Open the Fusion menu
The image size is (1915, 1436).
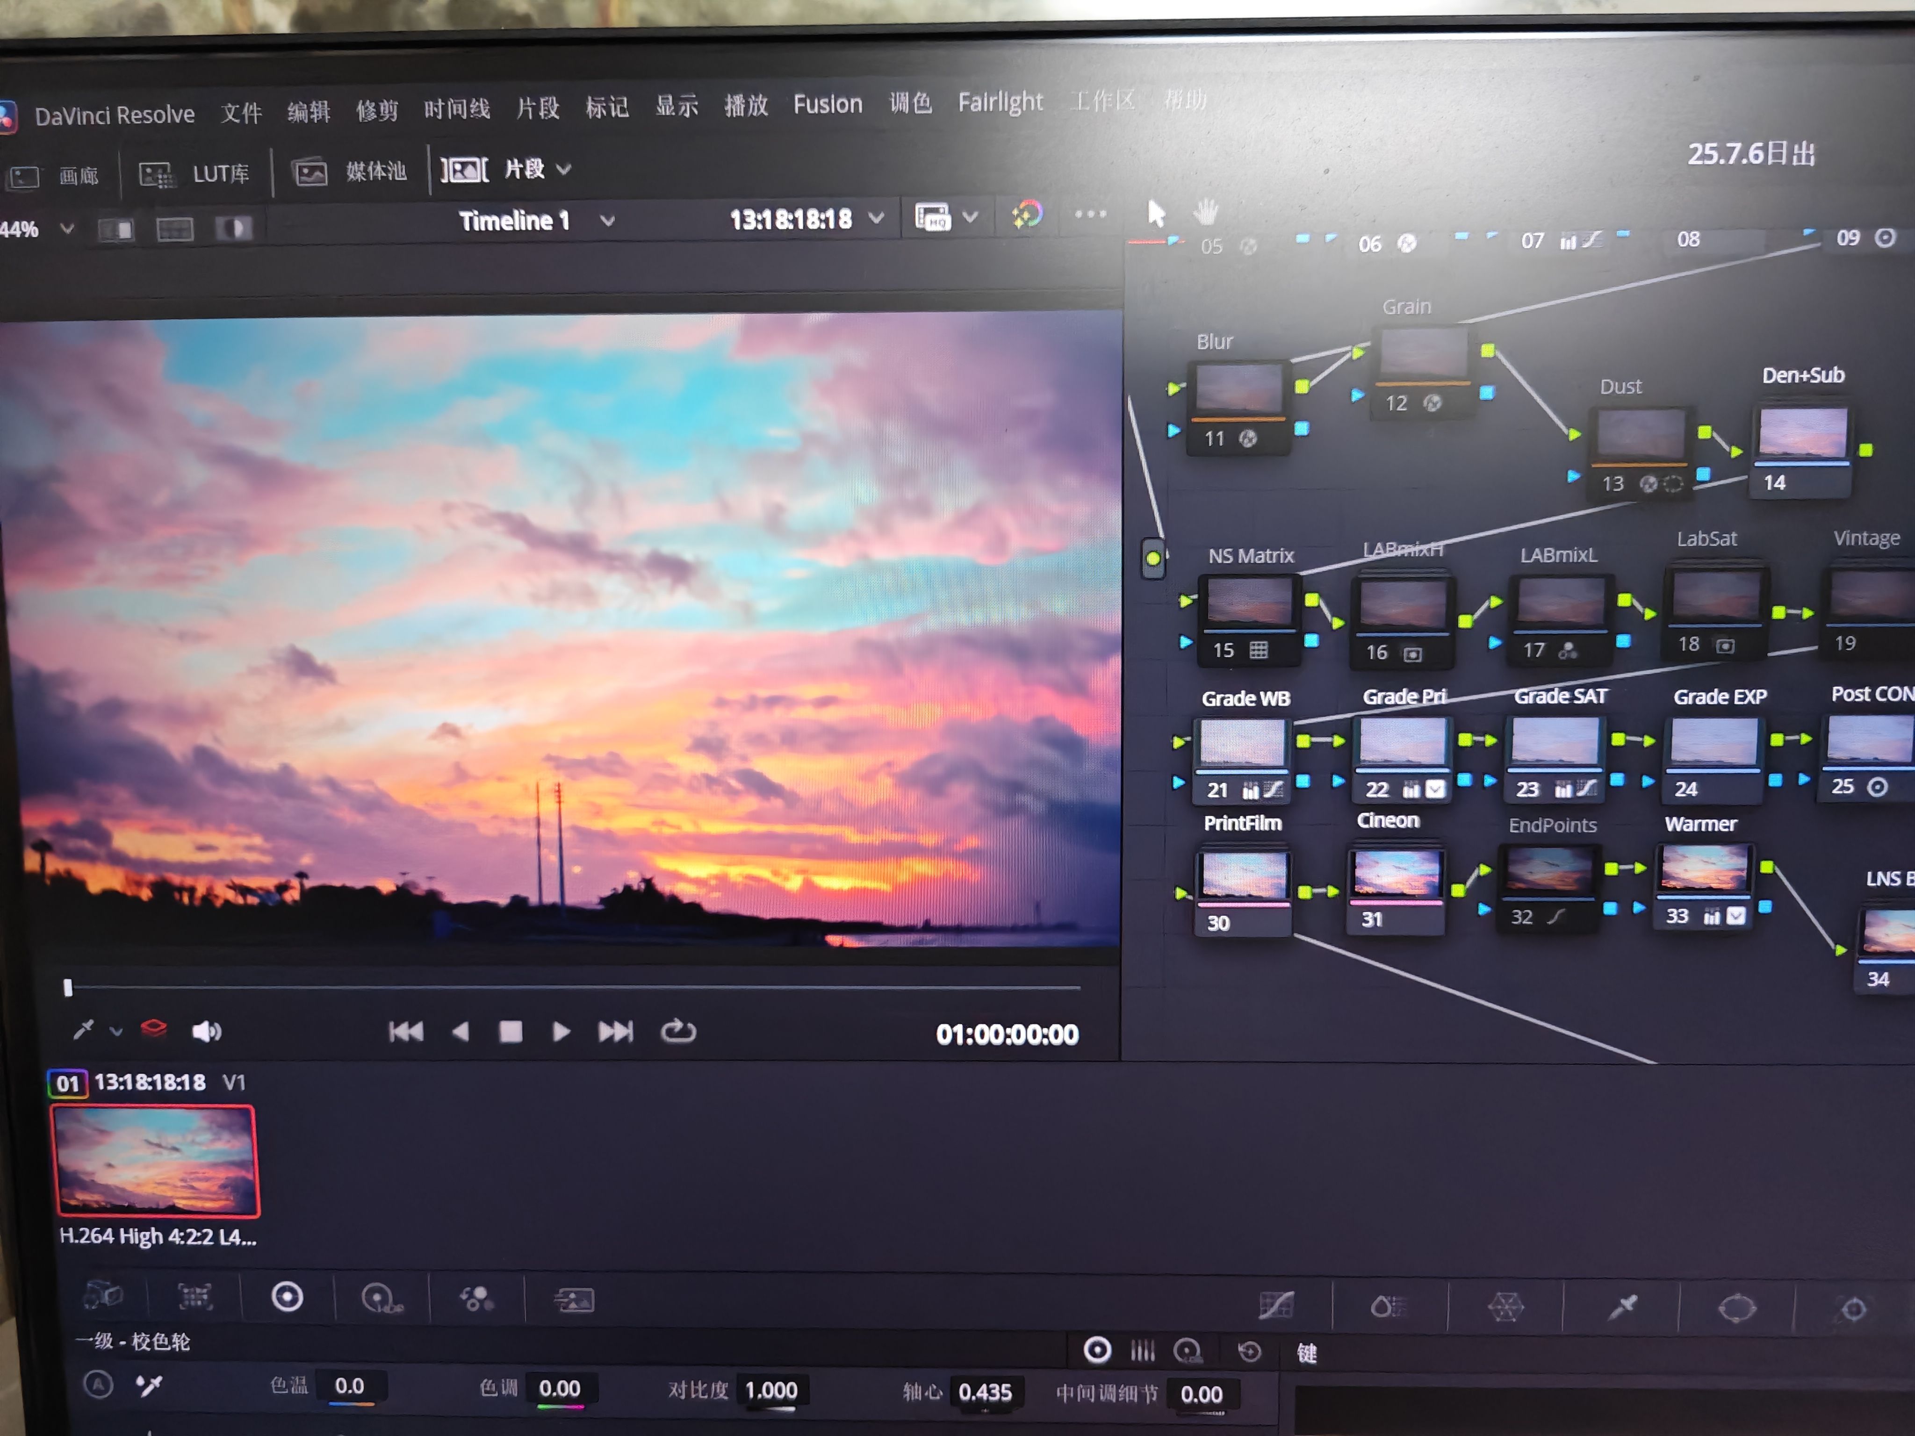[x=828, y=105]
